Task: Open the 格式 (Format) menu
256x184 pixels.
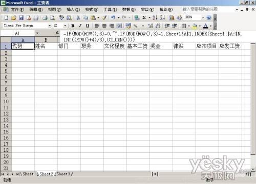Action: pyautogui.click(x=92, y=10)
